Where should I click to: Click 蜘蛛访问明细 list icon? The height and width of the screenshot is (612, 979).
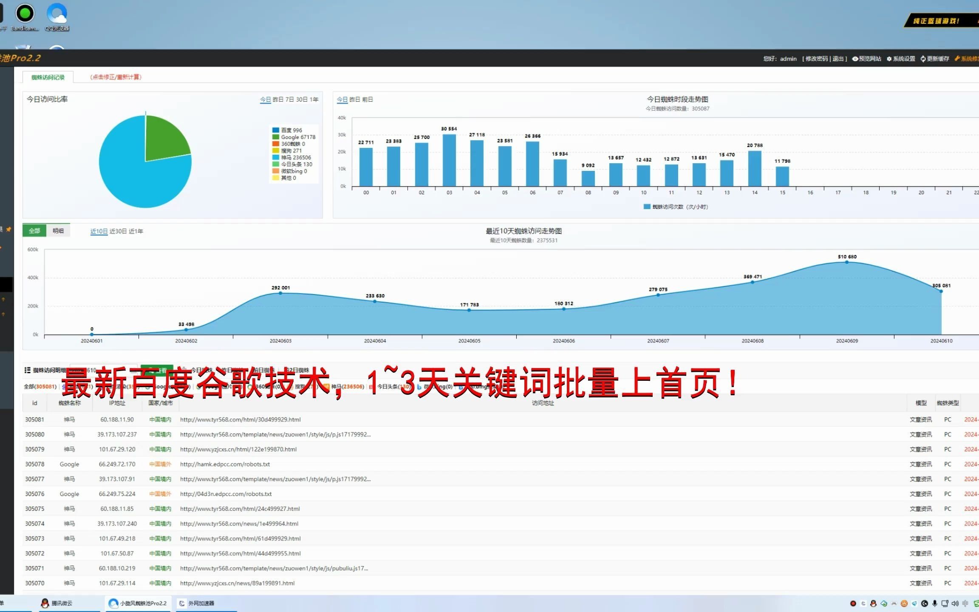coord(27,370)
